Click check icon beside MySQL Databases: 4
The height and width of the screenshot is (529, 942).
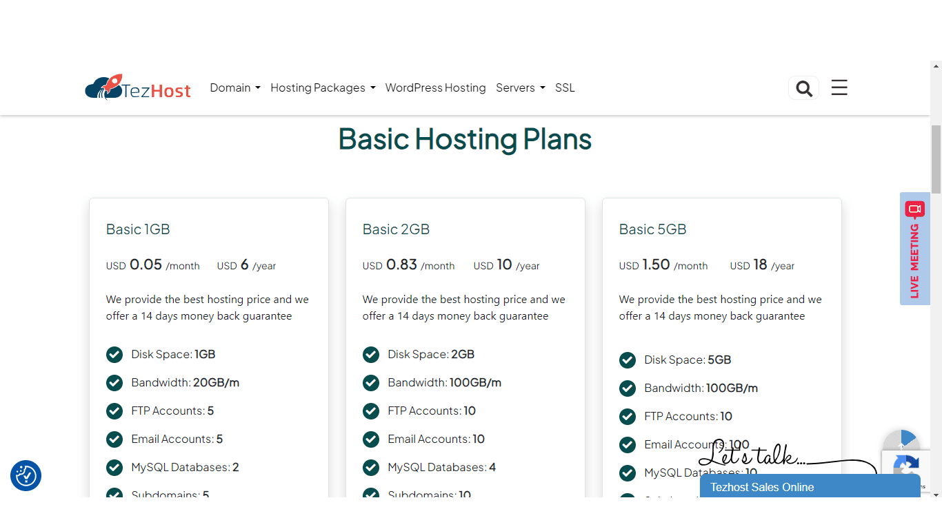[x=371, y=467]
